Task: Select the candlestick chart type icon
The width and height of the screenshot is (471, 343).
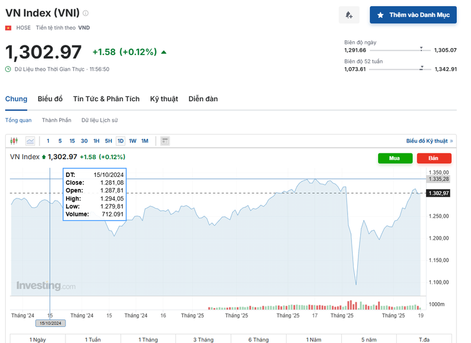Action: click(x=13, y=140)
